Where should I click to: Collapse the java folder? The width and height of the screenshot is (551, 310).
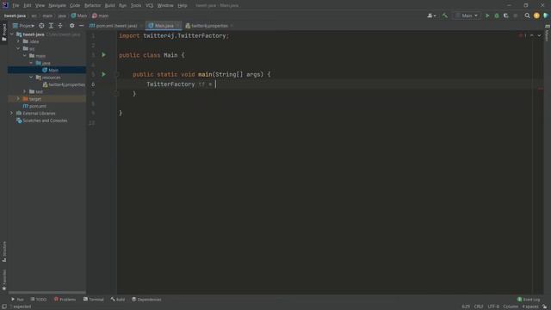pos(31,63)
